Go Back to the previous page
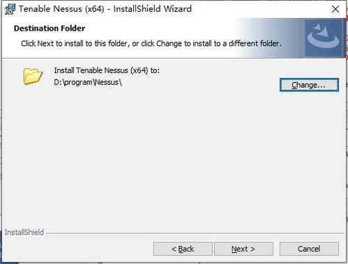 tap(183, 249)
